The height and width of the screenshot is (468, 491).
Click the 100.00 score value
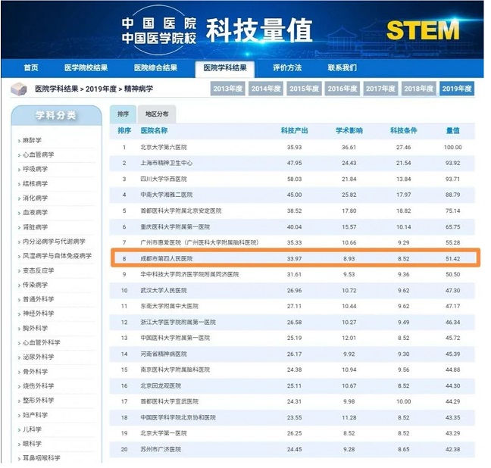click(453, 147)
